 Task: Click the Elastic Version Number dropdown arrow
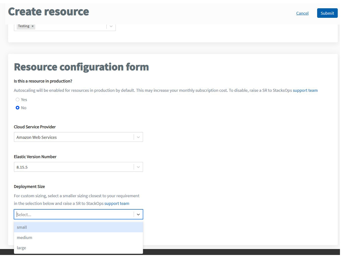point(138,167)
